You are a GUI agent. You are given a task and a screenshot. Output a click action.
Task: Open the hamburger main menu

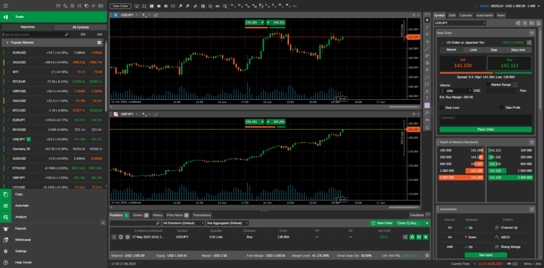pos(5,6)
